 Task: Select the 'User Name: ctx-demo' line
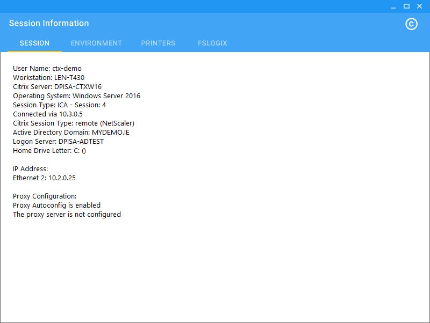point(47,69)
